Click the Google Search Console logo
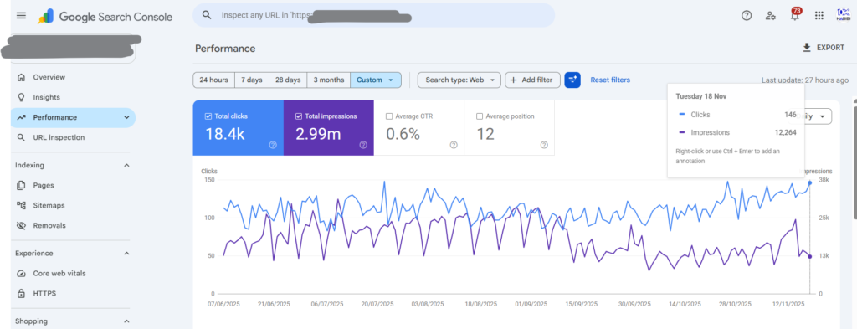 105,17
